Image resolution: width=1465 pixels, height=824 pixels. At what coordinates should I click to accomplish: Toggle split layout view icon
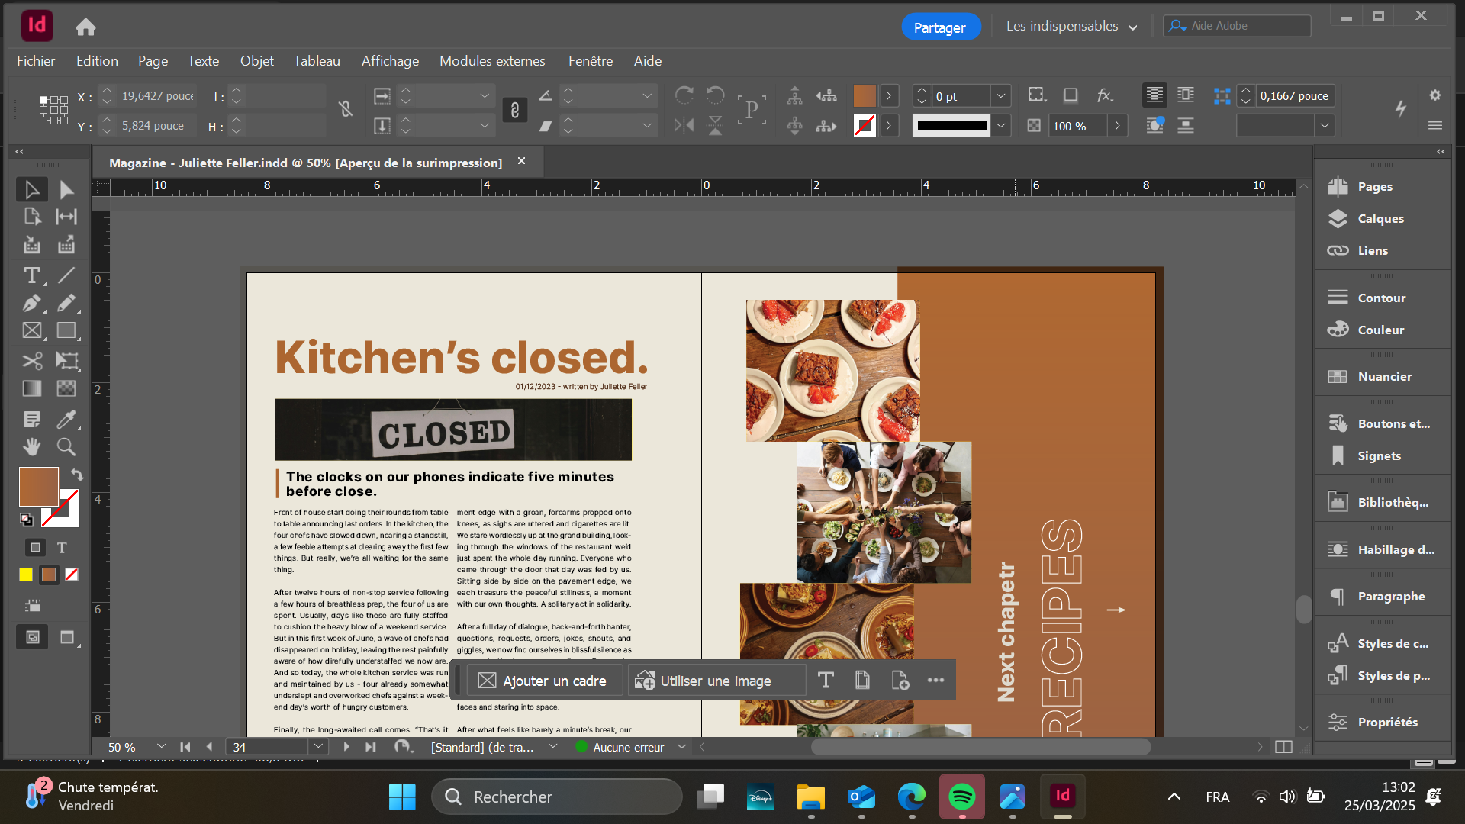point(1284,747)
